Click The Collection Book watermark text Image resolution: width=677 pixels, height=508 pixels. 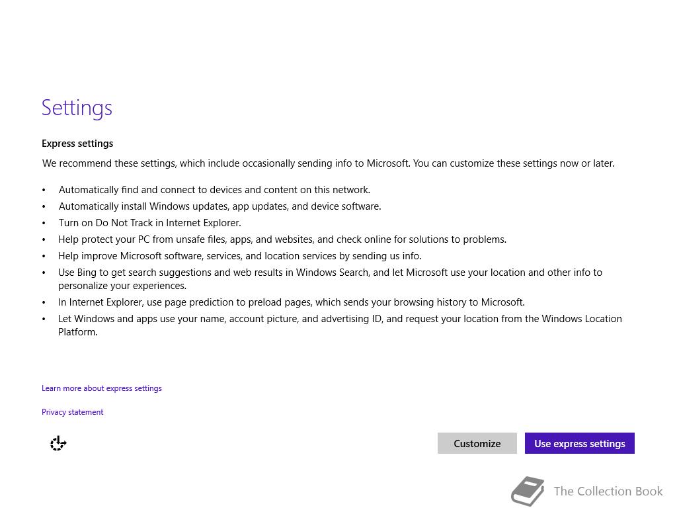click(608, 491)
